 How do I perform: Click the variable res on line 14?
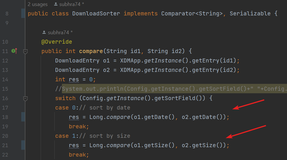click(74, 80)
